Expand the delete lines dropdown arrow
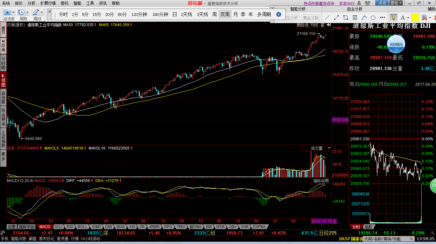This screenshot has width=436, height=244. (430, 18)
